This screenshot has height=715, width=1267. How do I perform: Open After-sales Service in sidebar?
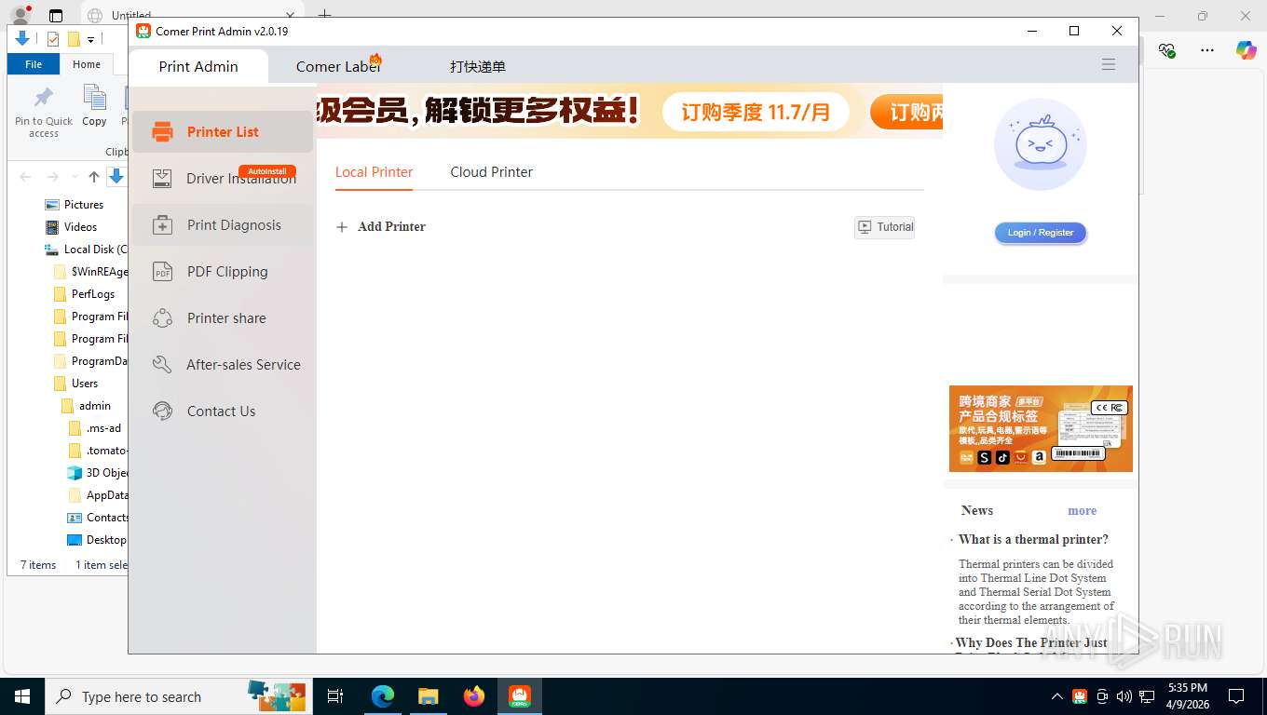(222, 365)
